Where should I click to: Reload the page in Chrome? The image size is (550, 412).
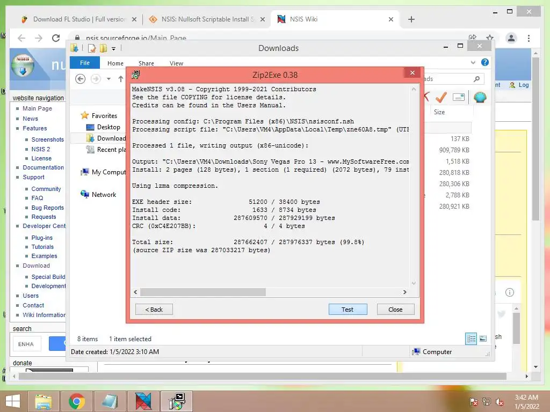tap(56, 38)
